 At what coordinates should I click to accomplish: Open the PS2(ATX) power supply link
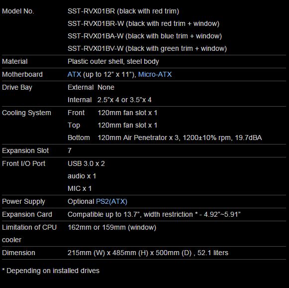click(x=111, y=201)
